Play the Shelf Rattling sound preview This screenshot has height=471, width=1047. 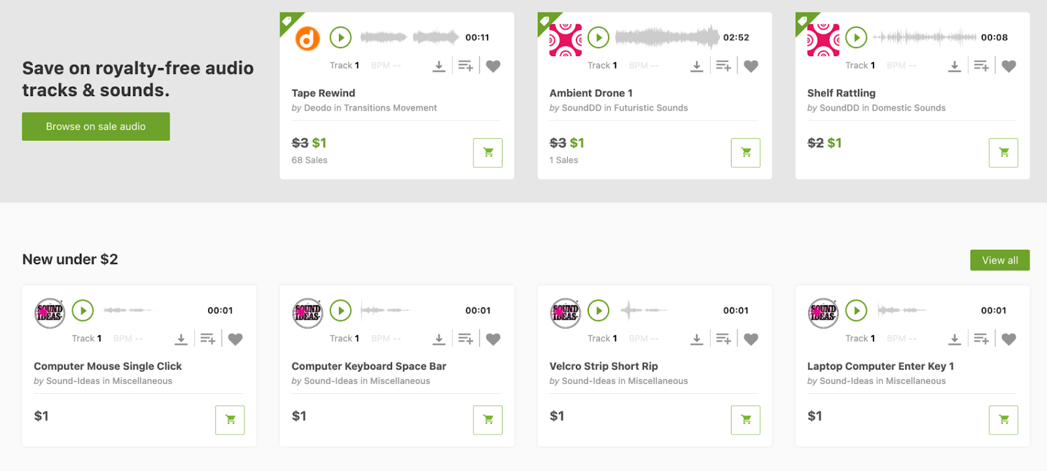(856, 37)
